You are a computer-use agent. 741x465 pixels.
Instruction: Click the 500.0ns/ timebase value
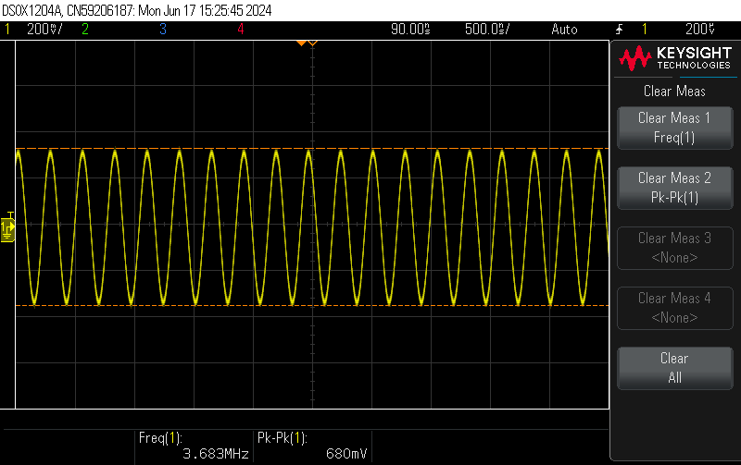(487, 30)
